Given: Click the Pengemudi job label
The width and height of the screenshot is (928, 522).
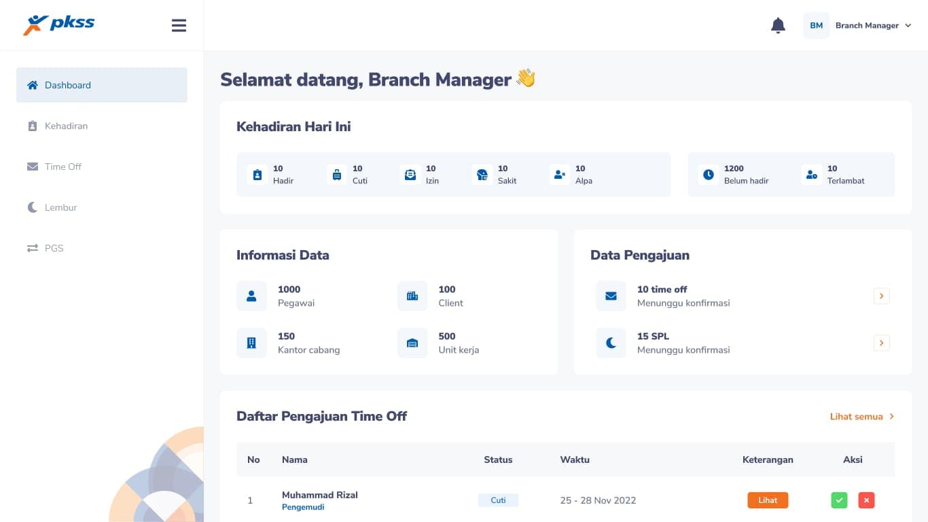Looking at the screenshot, I should click(303, 507).
